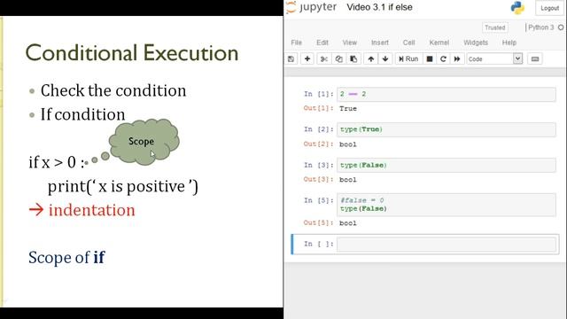Click the red 'indentation' text
This screenshot has width=567, height=319.
92,210
